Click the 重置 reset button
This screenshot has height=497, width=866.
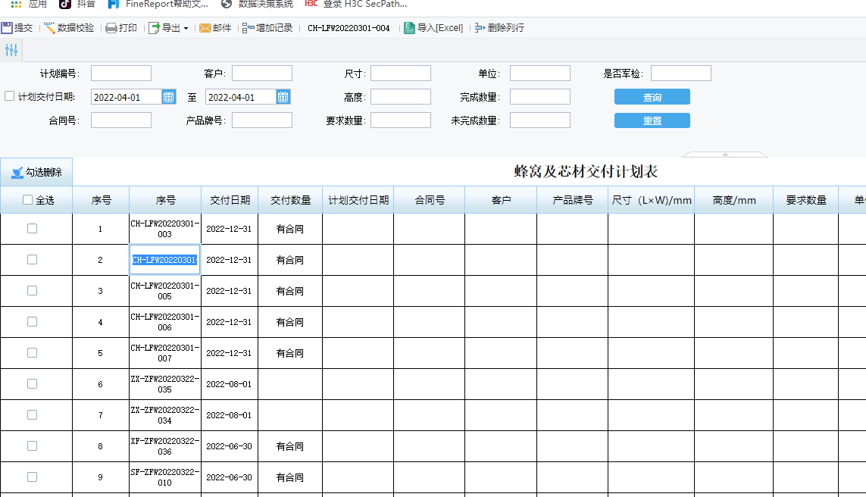coord(652,120)
